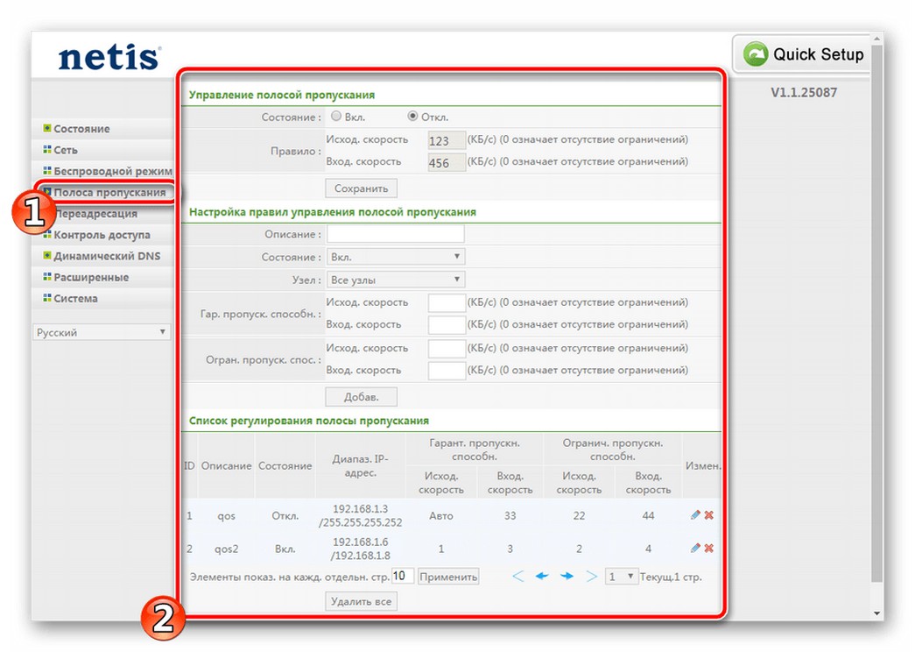The image size is (915, 652).
Task: Click guaranteed bandwidth Исход. скорость field
Action: tap(447, 302)
